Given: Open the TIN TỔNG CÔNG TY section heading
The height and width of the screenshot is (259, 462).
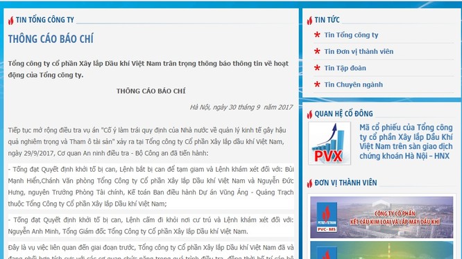Looking at the screenshot, I should [45, 20].
